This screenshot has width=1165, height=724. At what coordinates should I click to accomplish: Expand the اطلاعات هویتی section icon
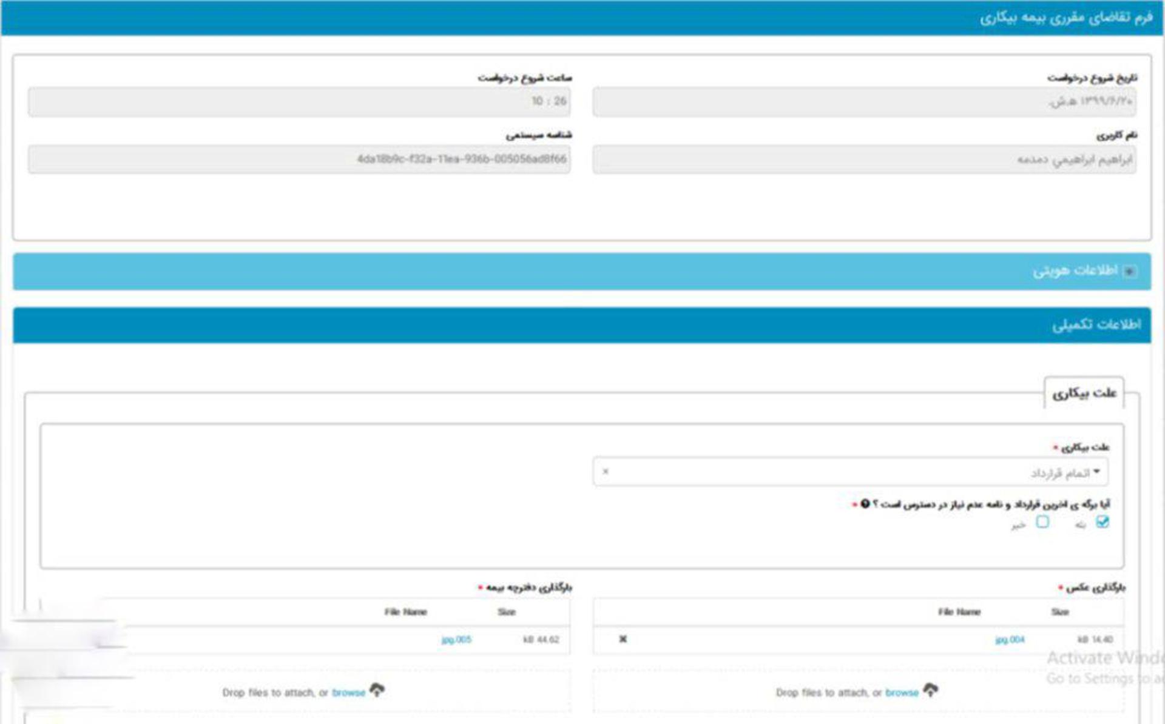1129,271
